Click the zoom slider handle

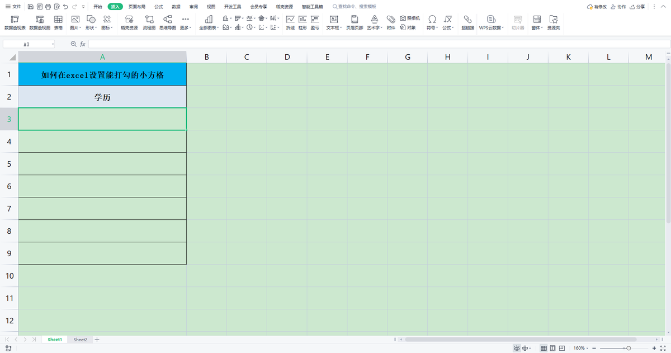[x=629, y=348]
